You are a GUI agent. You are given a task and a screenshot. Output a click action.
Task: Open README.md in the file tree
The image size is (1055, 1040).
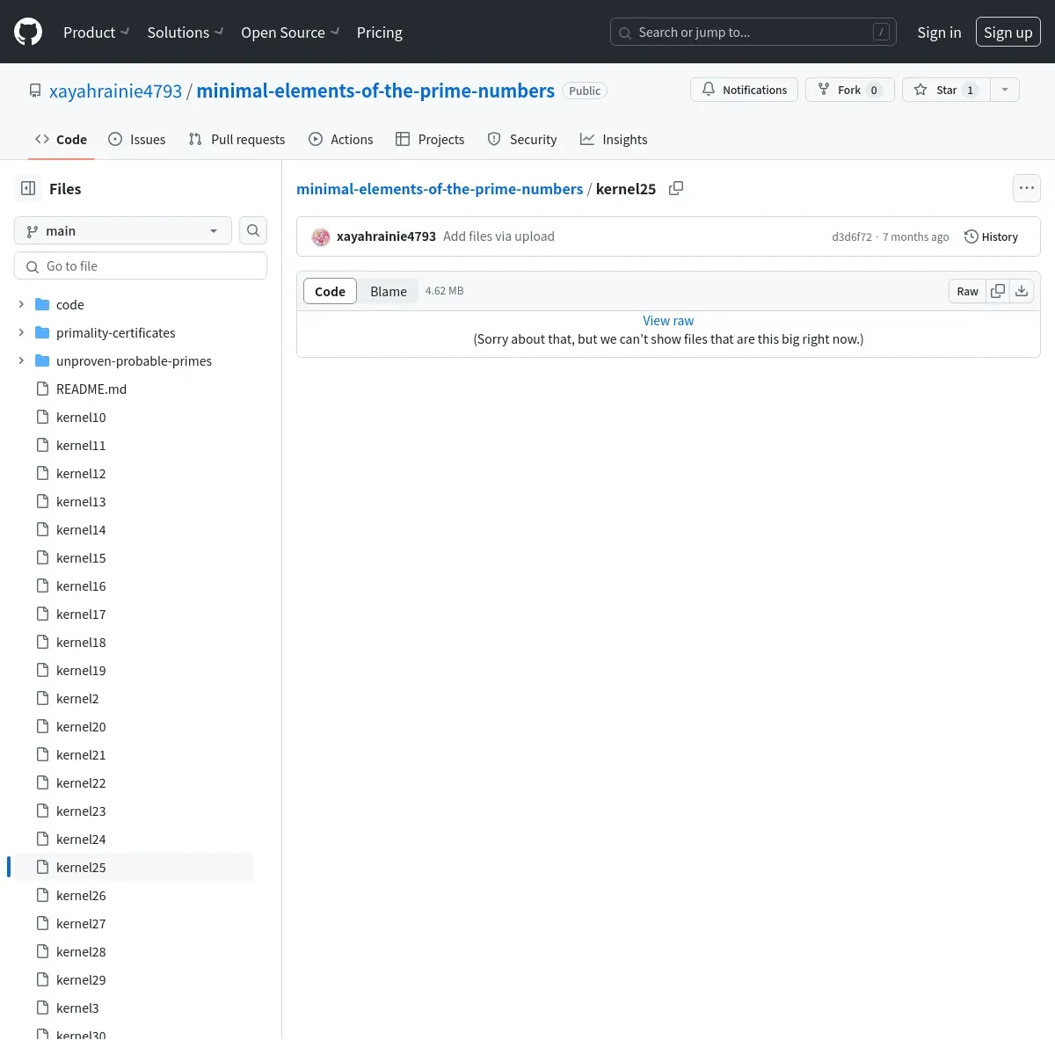coord(91,389)
